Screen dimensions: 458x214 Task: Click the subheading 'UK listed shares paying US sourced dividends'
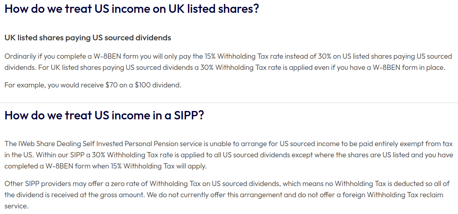(x=88, y=38)
